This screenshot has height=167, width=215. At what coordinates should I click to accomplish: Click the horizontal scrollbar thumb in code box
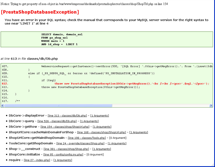pyautogui.click(x=58, y=105)
